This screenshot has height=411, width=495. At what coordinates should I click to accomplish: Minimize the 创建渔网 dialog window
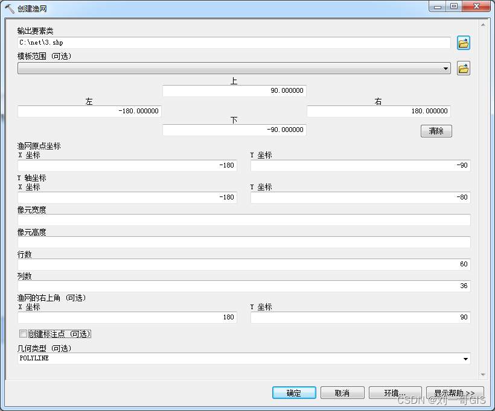(438, 7)
